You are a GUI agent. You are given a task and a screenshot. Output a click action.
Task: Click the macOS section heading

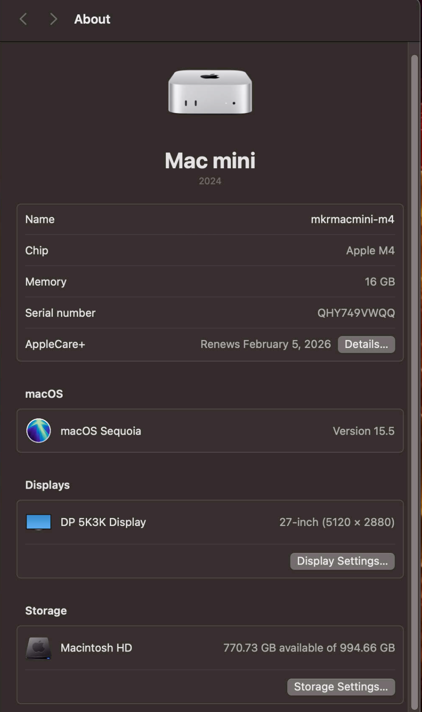[x=44, y=394]
